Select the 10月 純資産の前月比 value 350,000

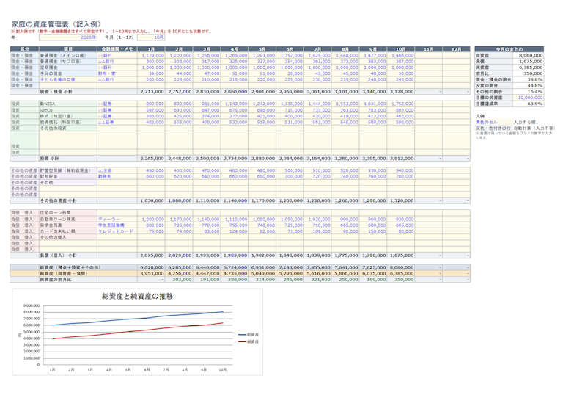click(401, 280)
